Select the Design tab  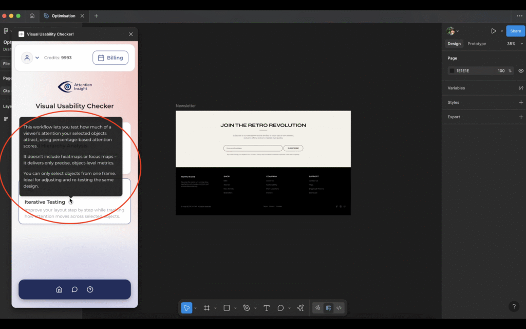(x=454, y=44)
